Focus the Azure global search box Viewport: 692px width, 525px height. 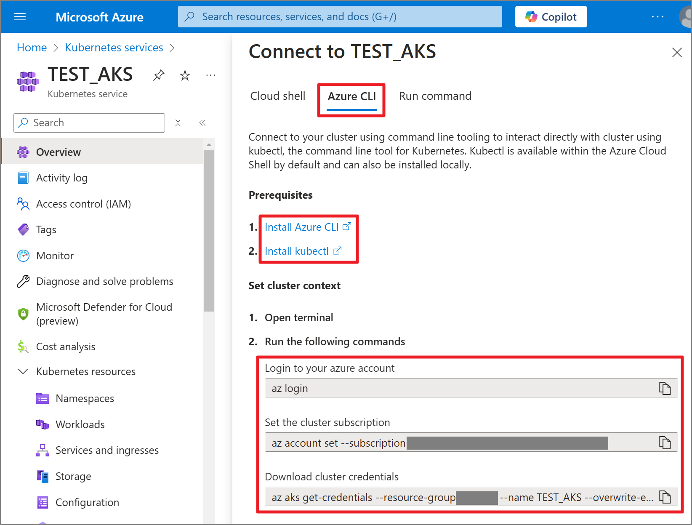point(340,17)
